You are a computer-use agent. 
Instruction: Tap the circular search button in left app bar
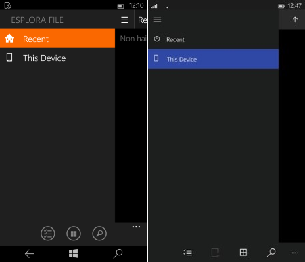tap(99, 234)
